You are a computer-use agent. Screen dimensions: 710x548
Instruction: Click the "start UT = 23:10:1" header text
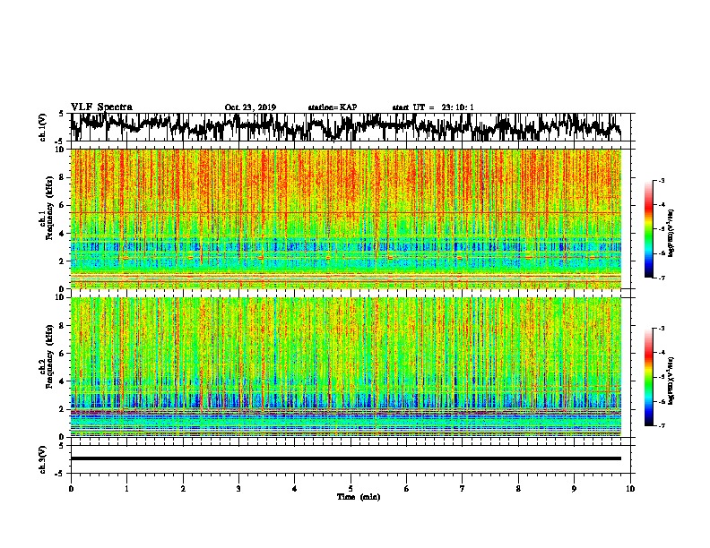433,107
